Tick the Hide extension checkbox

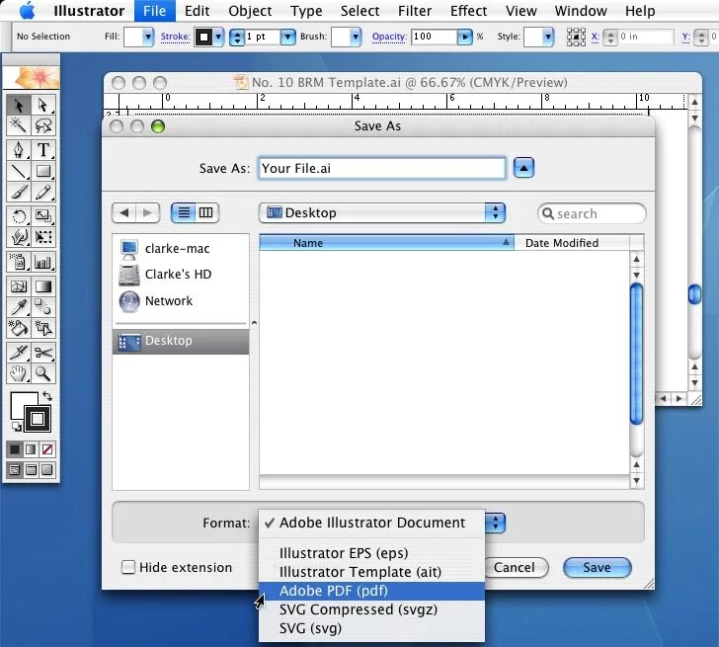[x=128, y=567]
